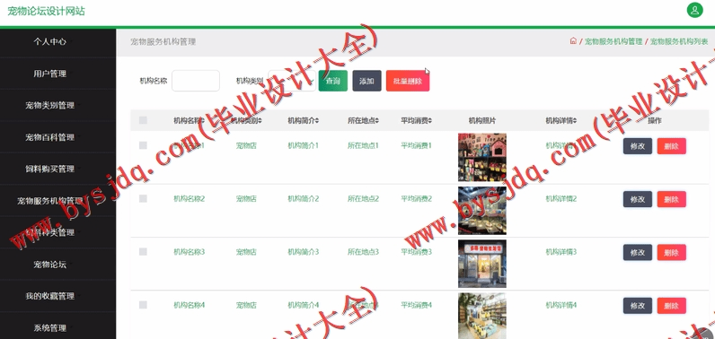
Task: Open store photo in 机构名称4 row
Action: coord(482,316)
